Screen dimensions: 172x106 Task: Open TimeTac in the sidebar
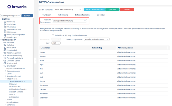(x=12, y=94)
